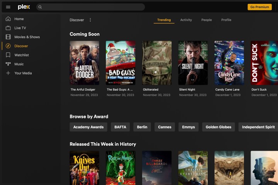Open The Artful Dodger poster
Image resolution: width=278 pixels, height=185 pixels.
84,63
